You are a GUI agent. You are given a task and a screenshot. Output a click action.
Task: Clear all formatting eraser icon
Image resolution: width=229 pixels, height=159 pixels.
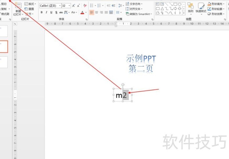click(x=85, y=6)
